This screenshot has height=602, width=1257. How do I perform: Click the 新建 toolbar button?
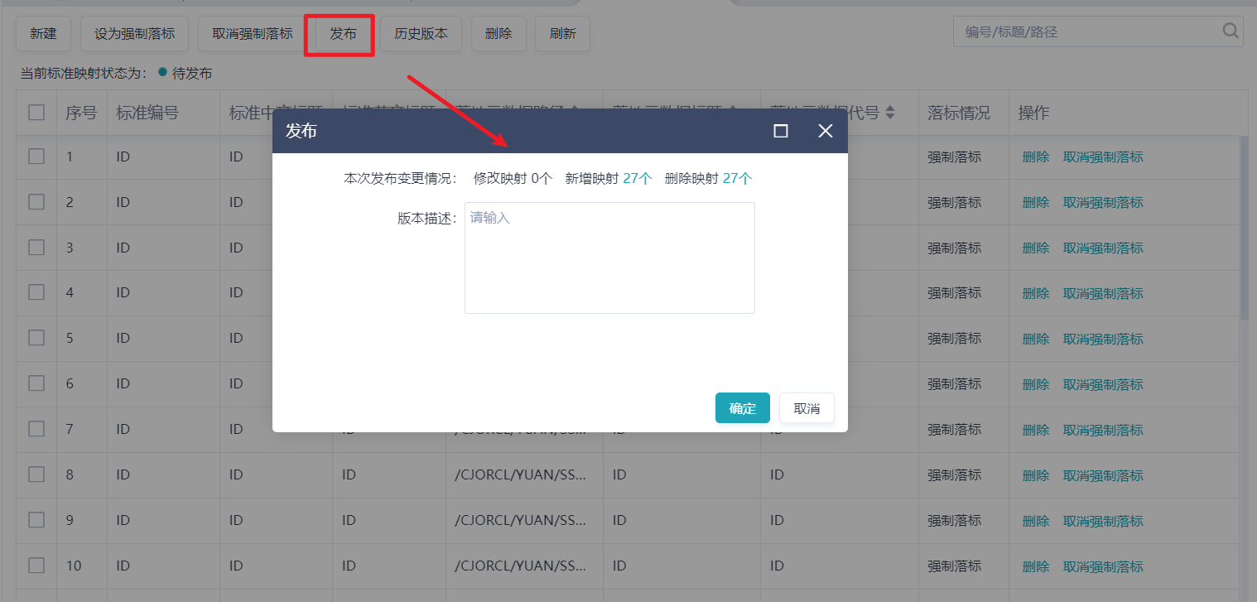coord(44,34)
